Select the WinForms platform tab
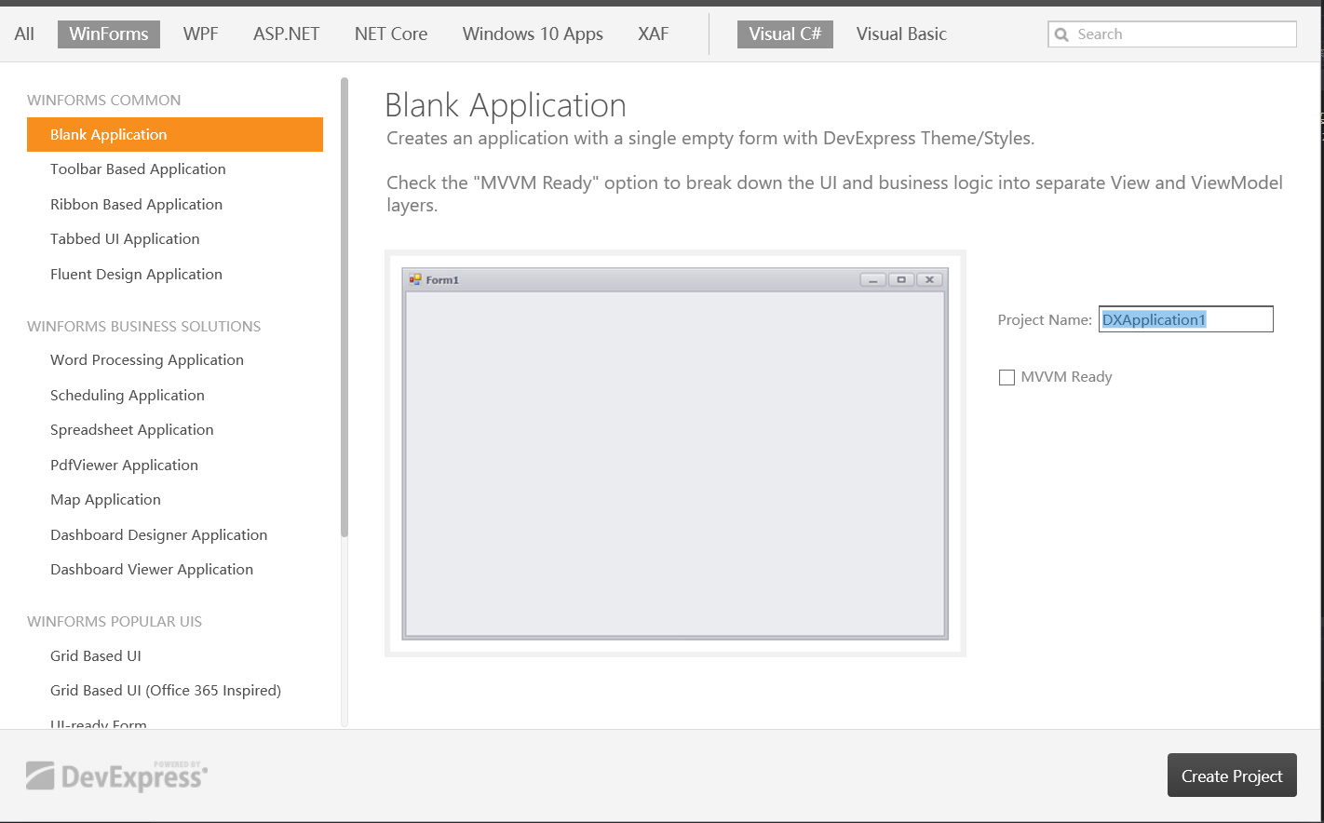1324x823 pixels. [109, 34]
